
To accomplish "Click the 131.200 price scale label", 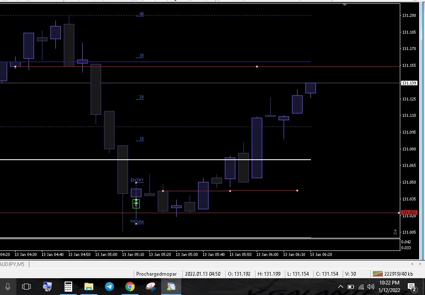I will pyautogui.click(x=409, y=16).
